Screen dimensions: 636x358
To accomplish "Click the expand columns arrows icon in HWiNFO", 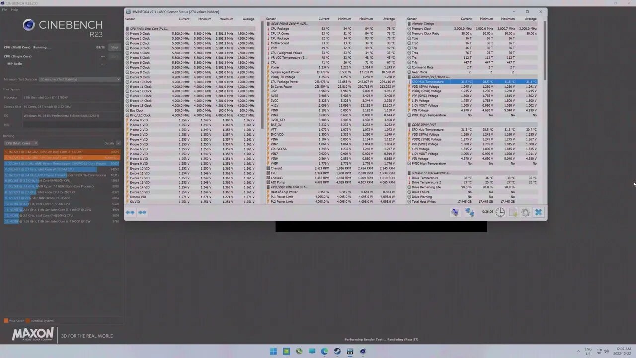I will pyautogui.click(x=130, y=212).
